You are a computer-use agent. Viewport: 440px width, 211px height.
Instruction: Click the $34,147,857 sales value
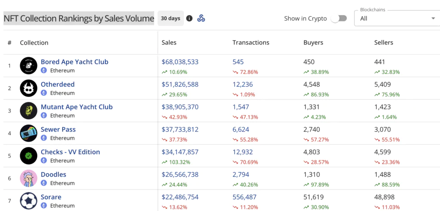tap(180, 152)
